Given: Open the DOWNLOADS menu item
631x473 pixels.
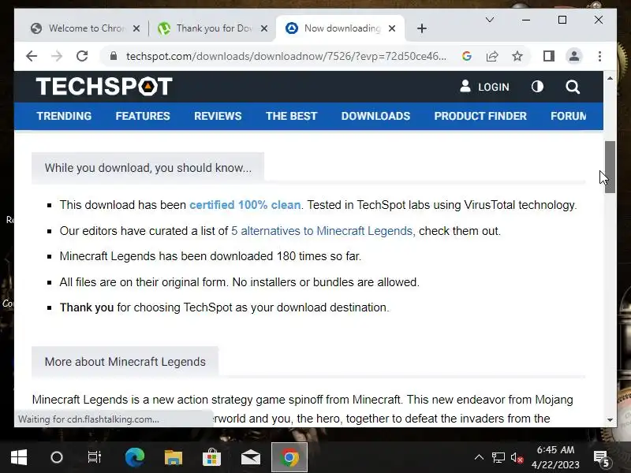Looking at the screenshot, I should pyautogui.click(x=376, y=116).
